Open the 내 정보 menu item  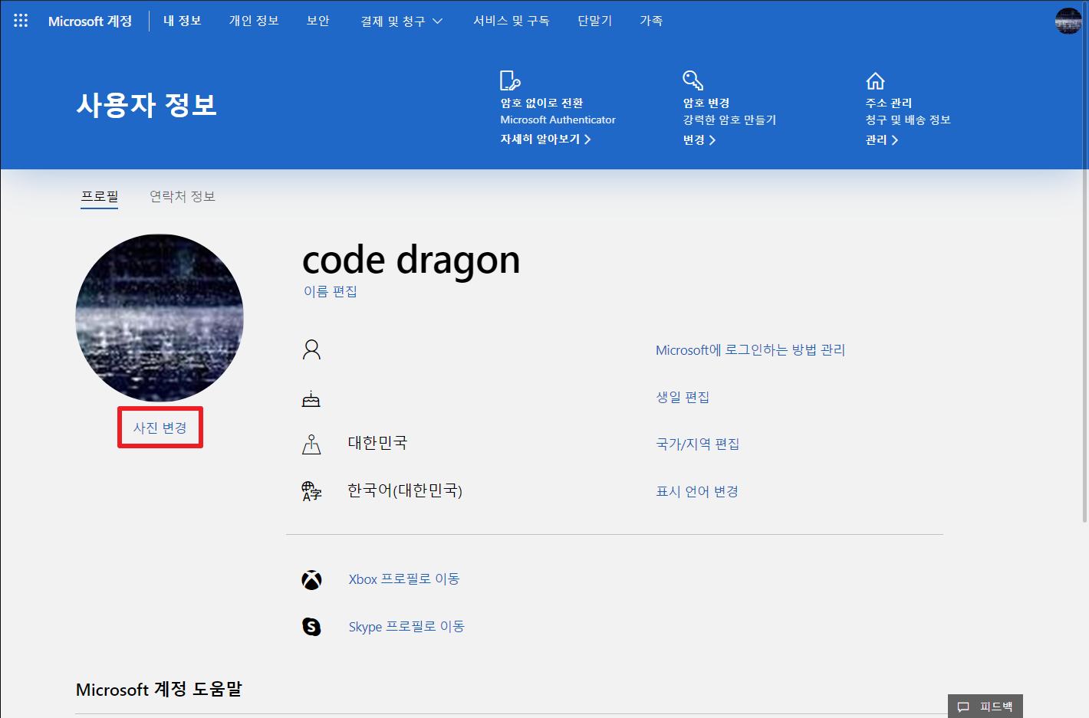pos(183,21)
